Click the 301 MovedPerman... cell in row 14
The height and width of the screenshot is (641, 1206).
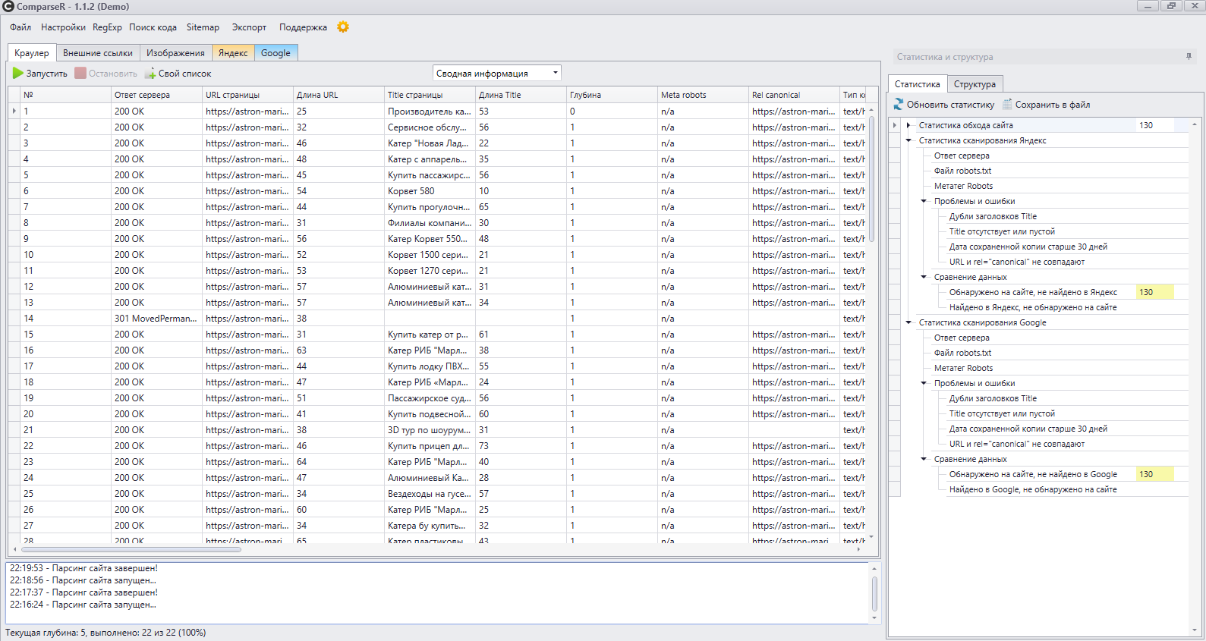[x=156, y=319]
